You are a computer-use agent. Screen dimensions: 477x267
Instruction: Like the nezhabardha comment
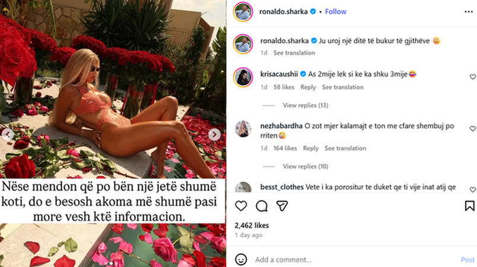[472, 129]
